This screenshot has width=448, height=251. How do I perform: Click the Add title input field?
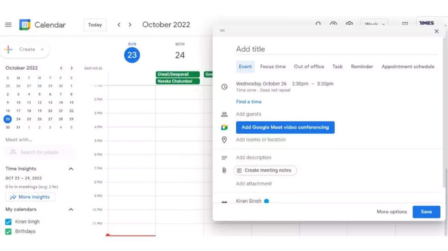click(336, 49)
